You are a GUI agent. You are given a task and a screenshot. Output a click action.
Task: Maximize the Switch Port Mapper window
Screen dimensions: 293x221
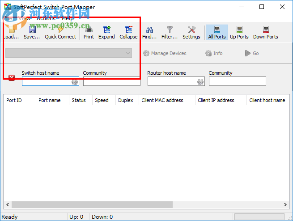click(x=262, y=7)
